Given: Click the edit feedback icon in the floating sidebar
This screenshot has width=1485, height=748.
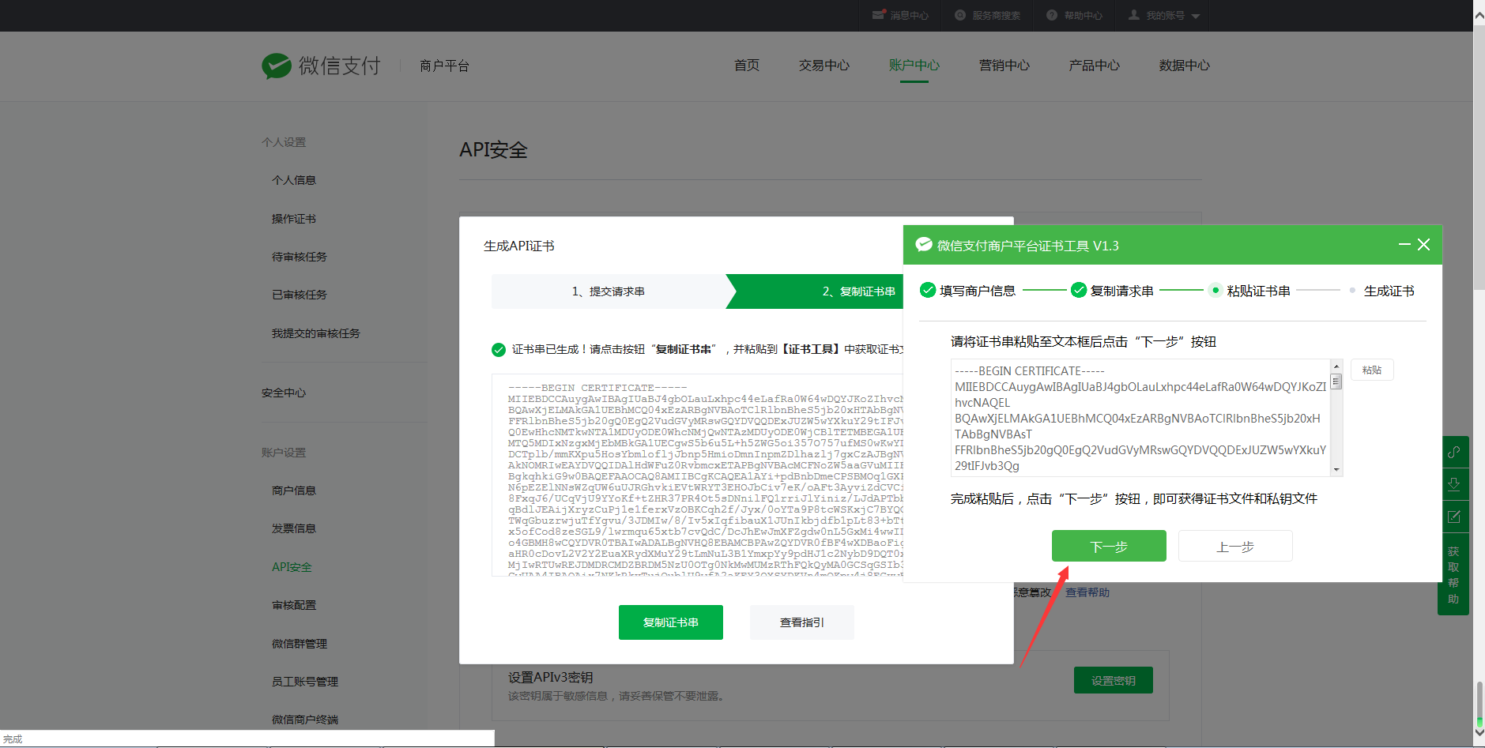Looking at the screenshot, I should (x=1453, y=517).
